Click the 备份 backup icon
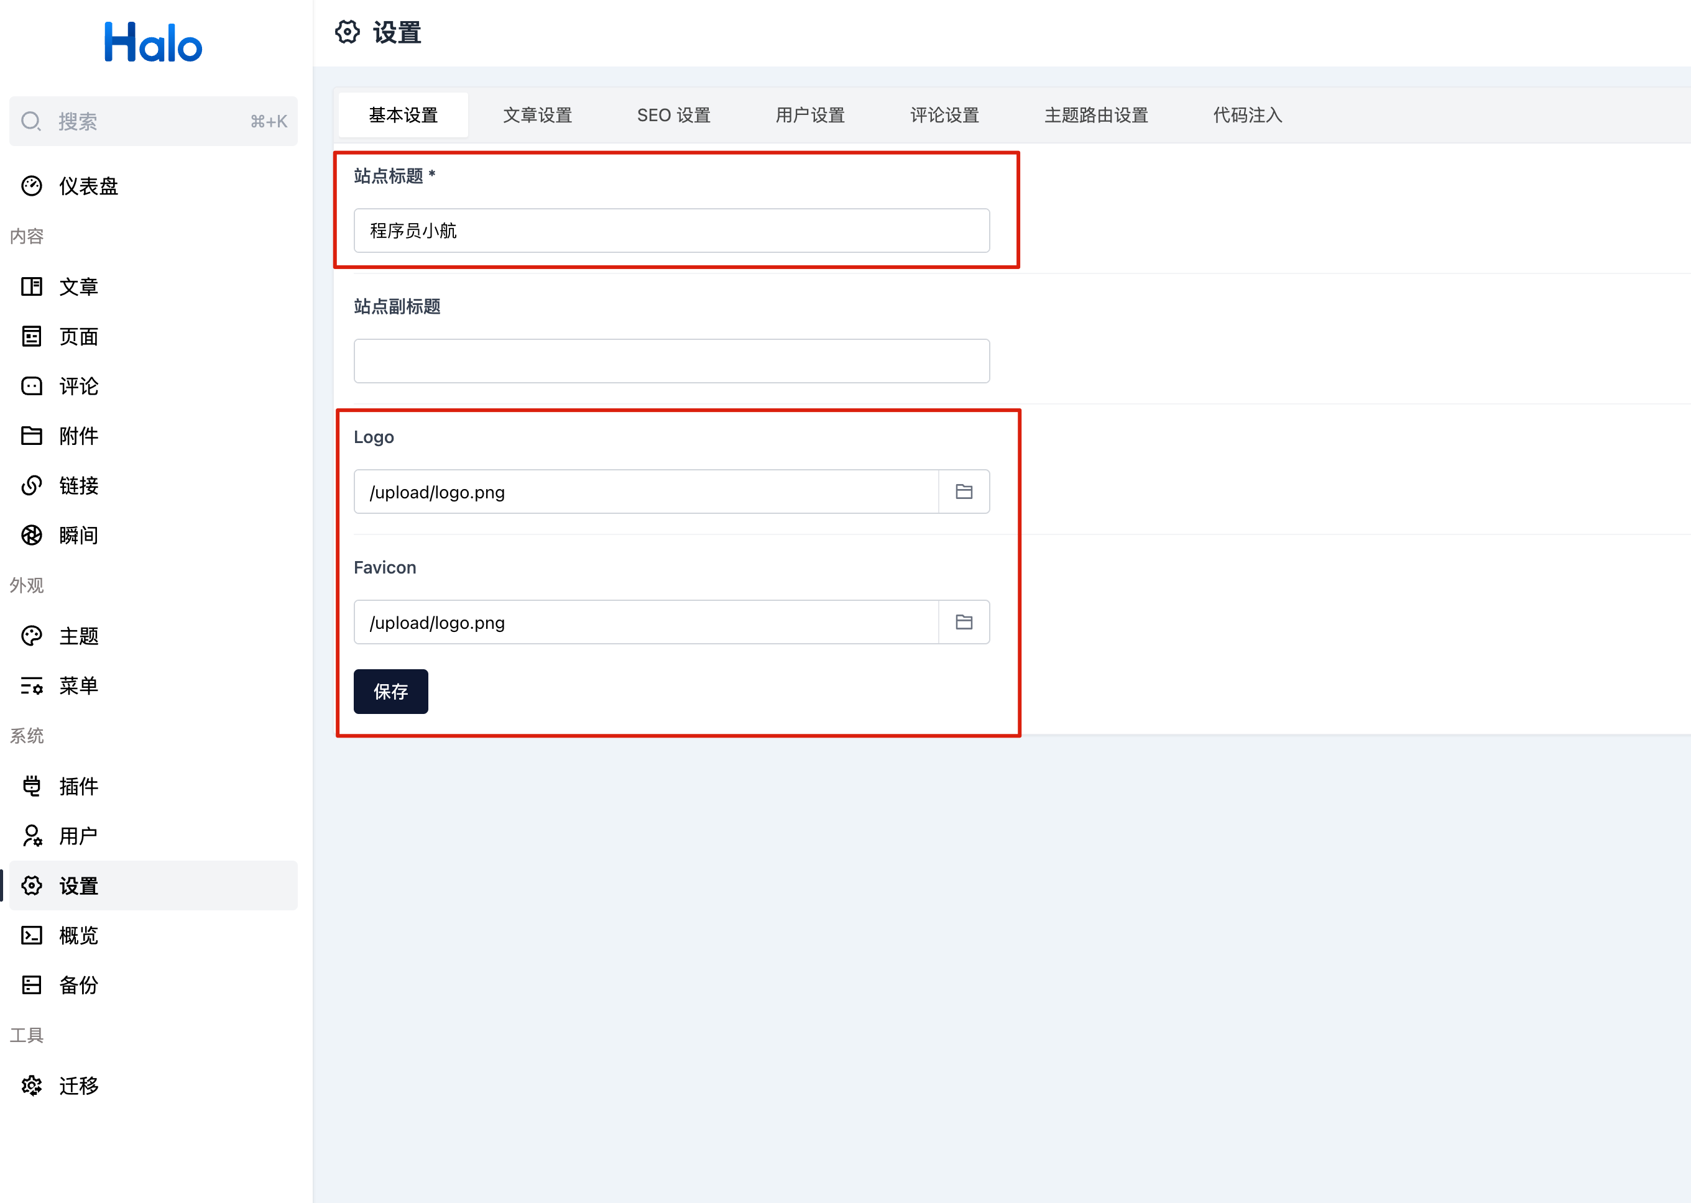 coord(32,986)
